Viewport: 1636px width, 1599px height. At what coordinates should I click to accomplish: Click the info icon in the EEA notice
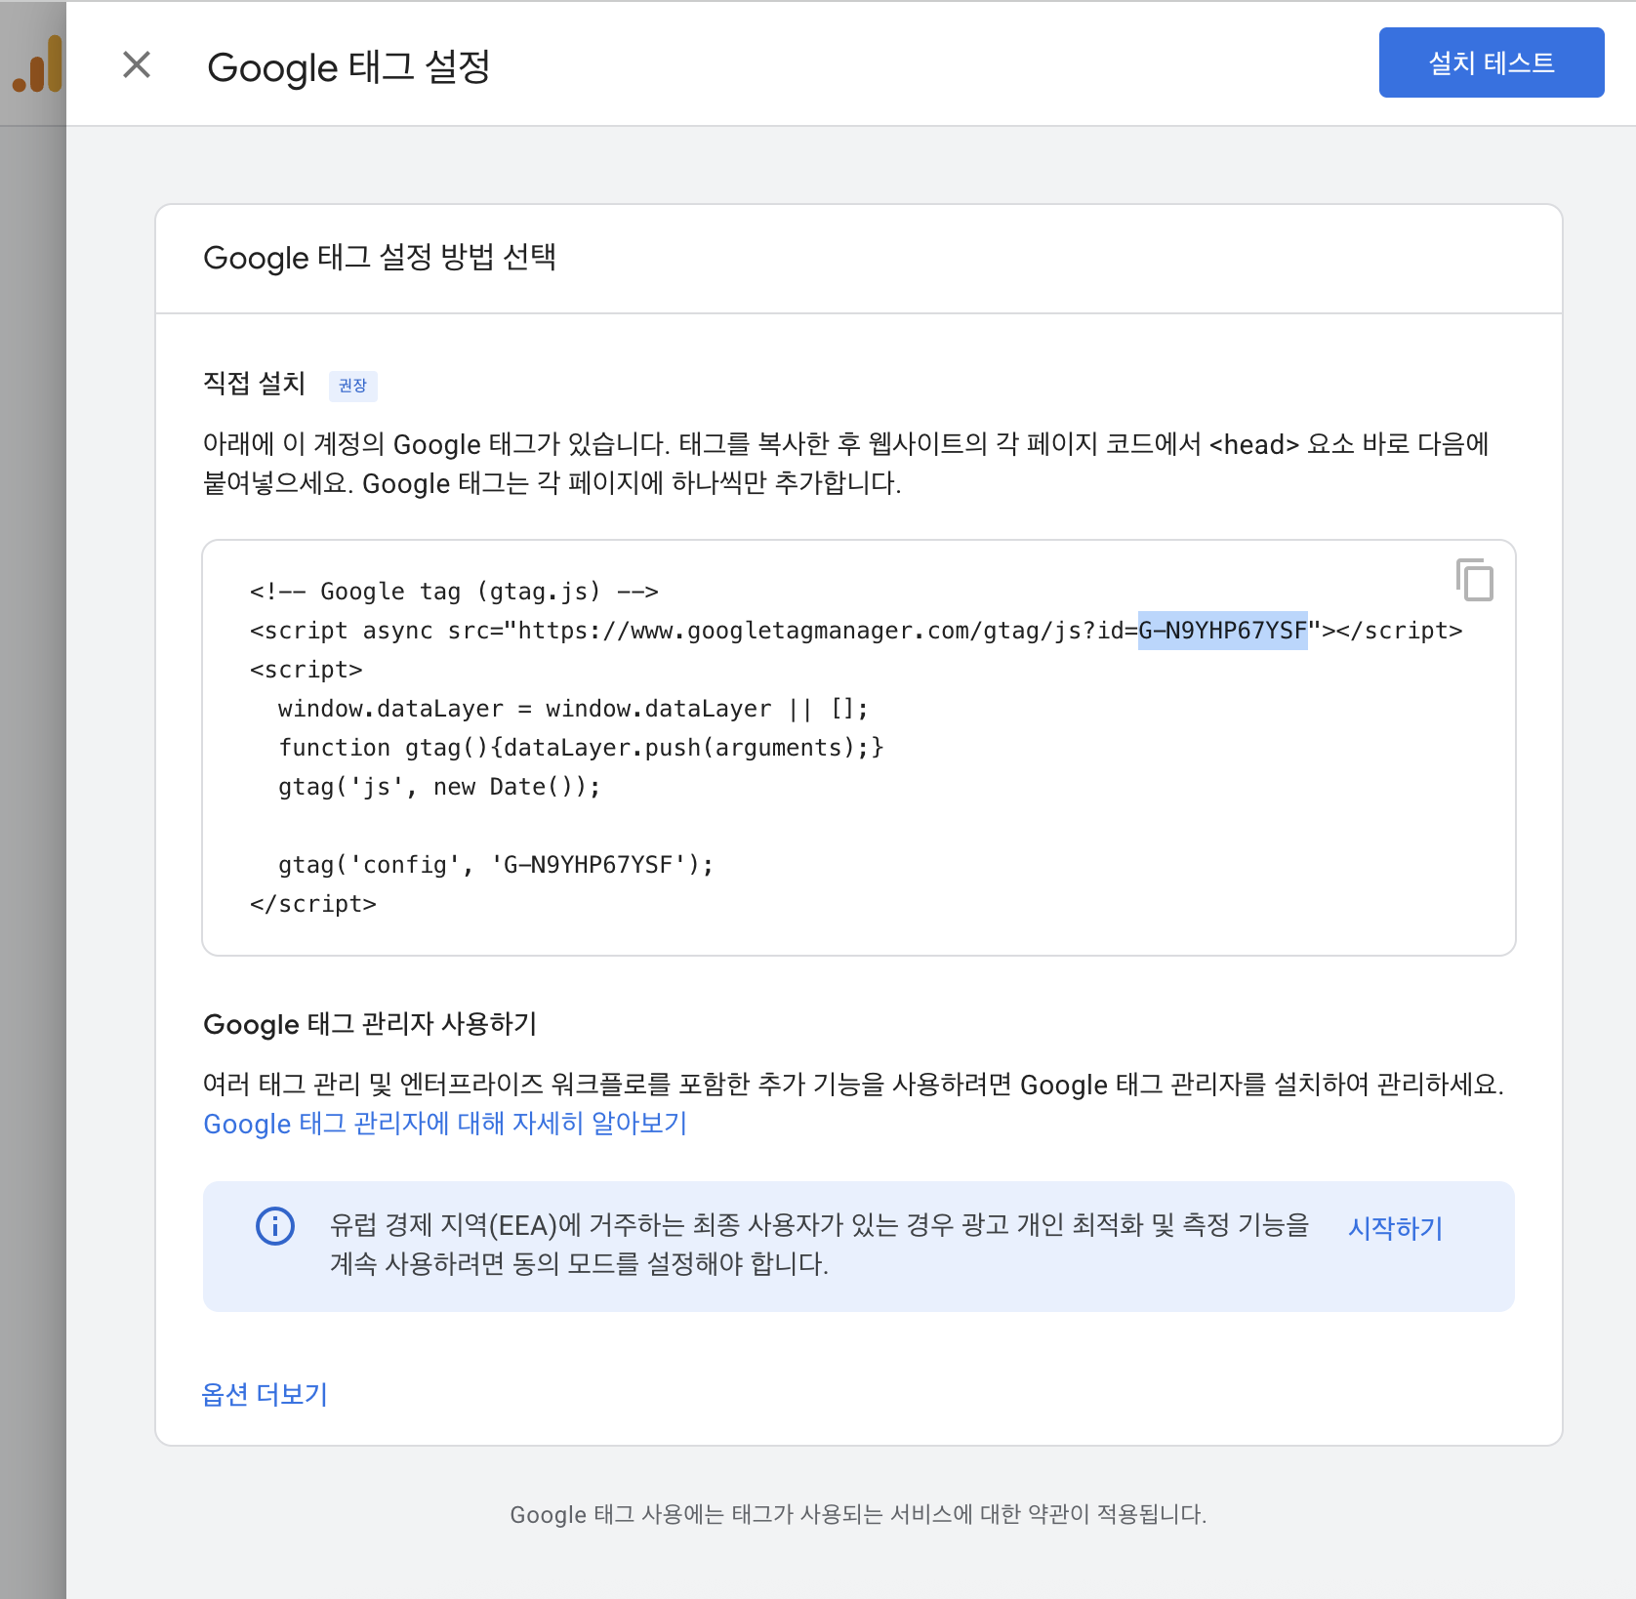click(274, 1225)
